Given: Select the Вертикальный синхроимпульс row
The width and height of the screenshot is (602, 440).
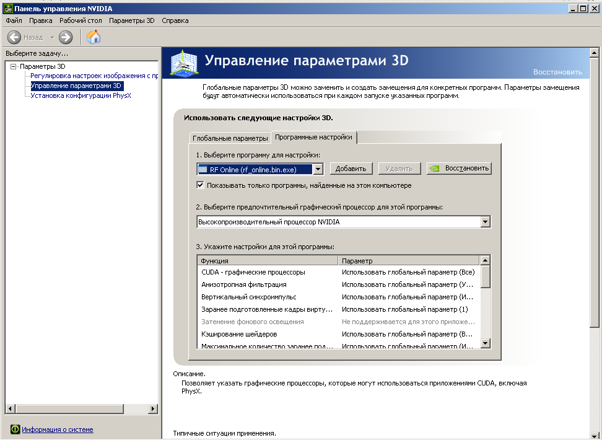Looking at the screenshot, I should [x=338, y=297].
